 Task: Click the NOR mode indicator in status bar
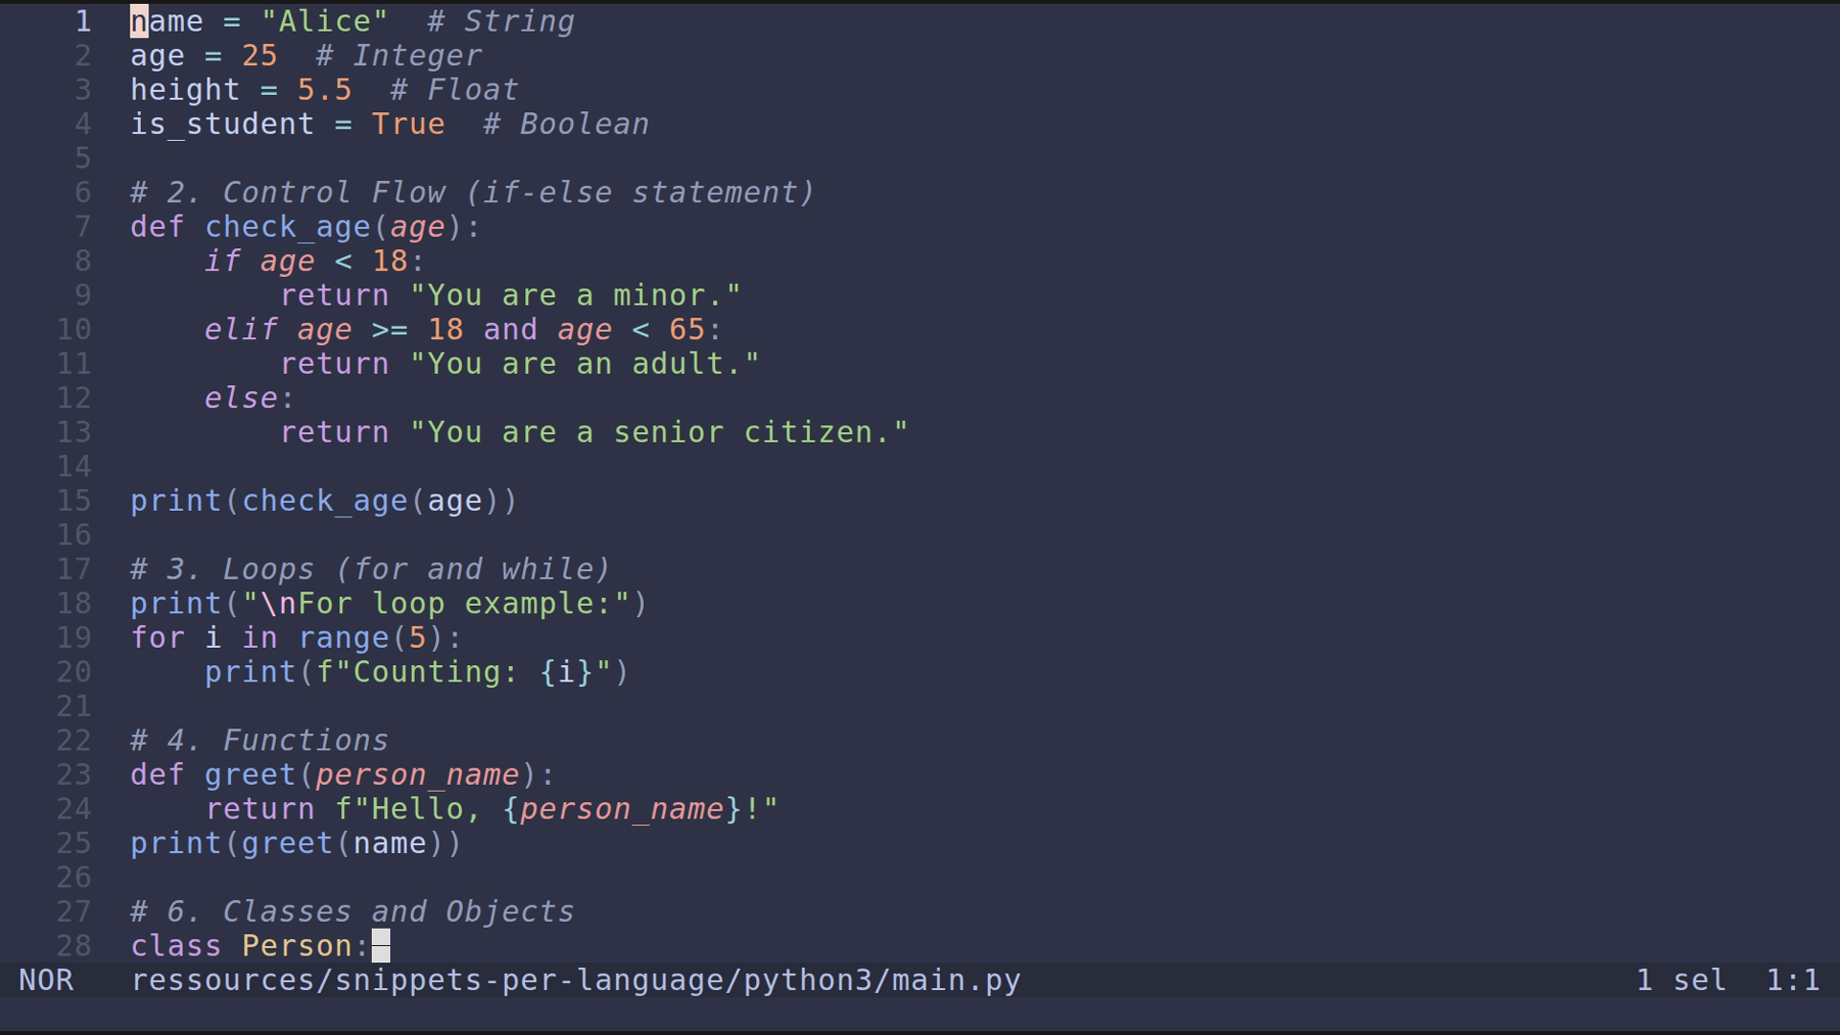pos(46,979)
